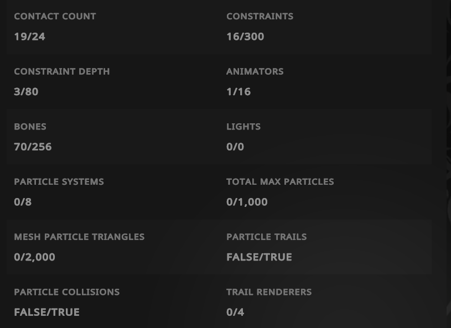Click the Particle Collisions label
Viewport: 451px width, 328px height.
(66, 291)
